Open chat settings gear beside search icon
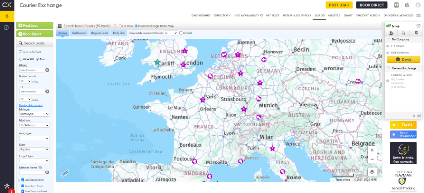The height and width of the screenshot is (193, 424). pos(416,33)
